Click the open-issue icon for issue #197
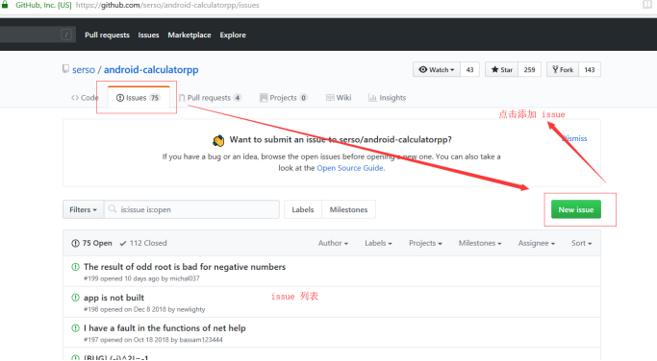657x361 pixels. tap(75, 328)
